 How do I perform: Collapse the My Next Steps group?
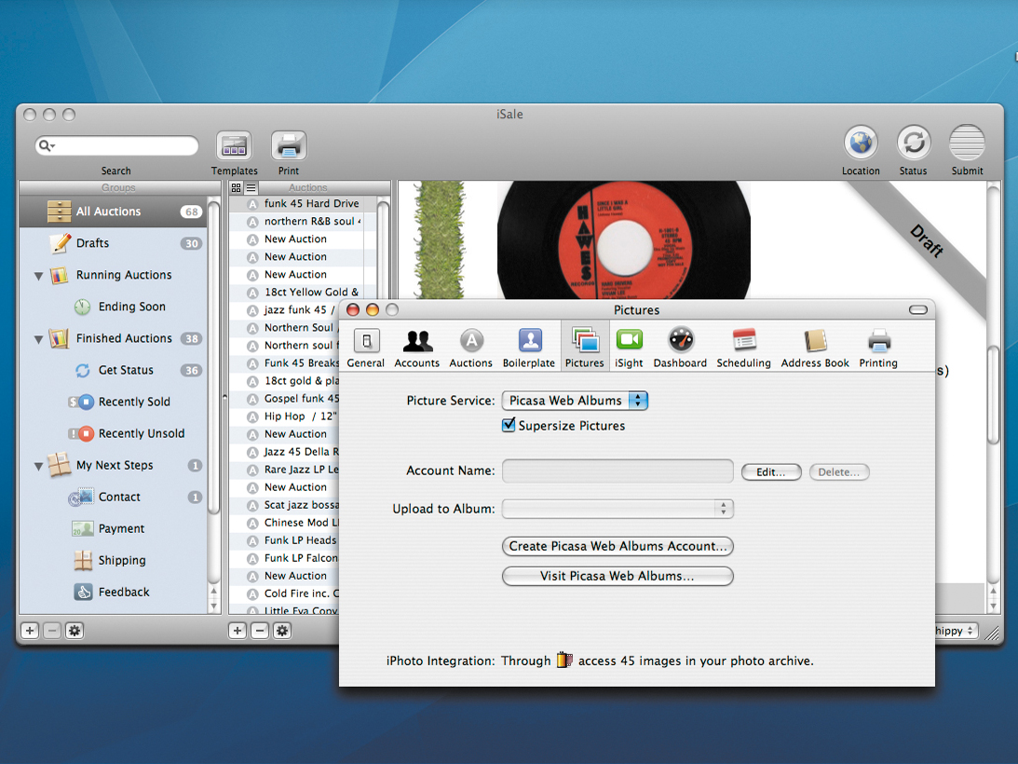38,466
